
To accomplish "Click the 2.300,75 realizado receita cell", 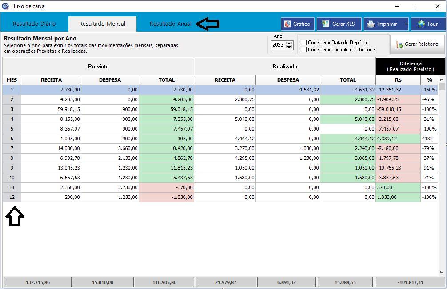I will pyautogui.click(x=225, y=99).
